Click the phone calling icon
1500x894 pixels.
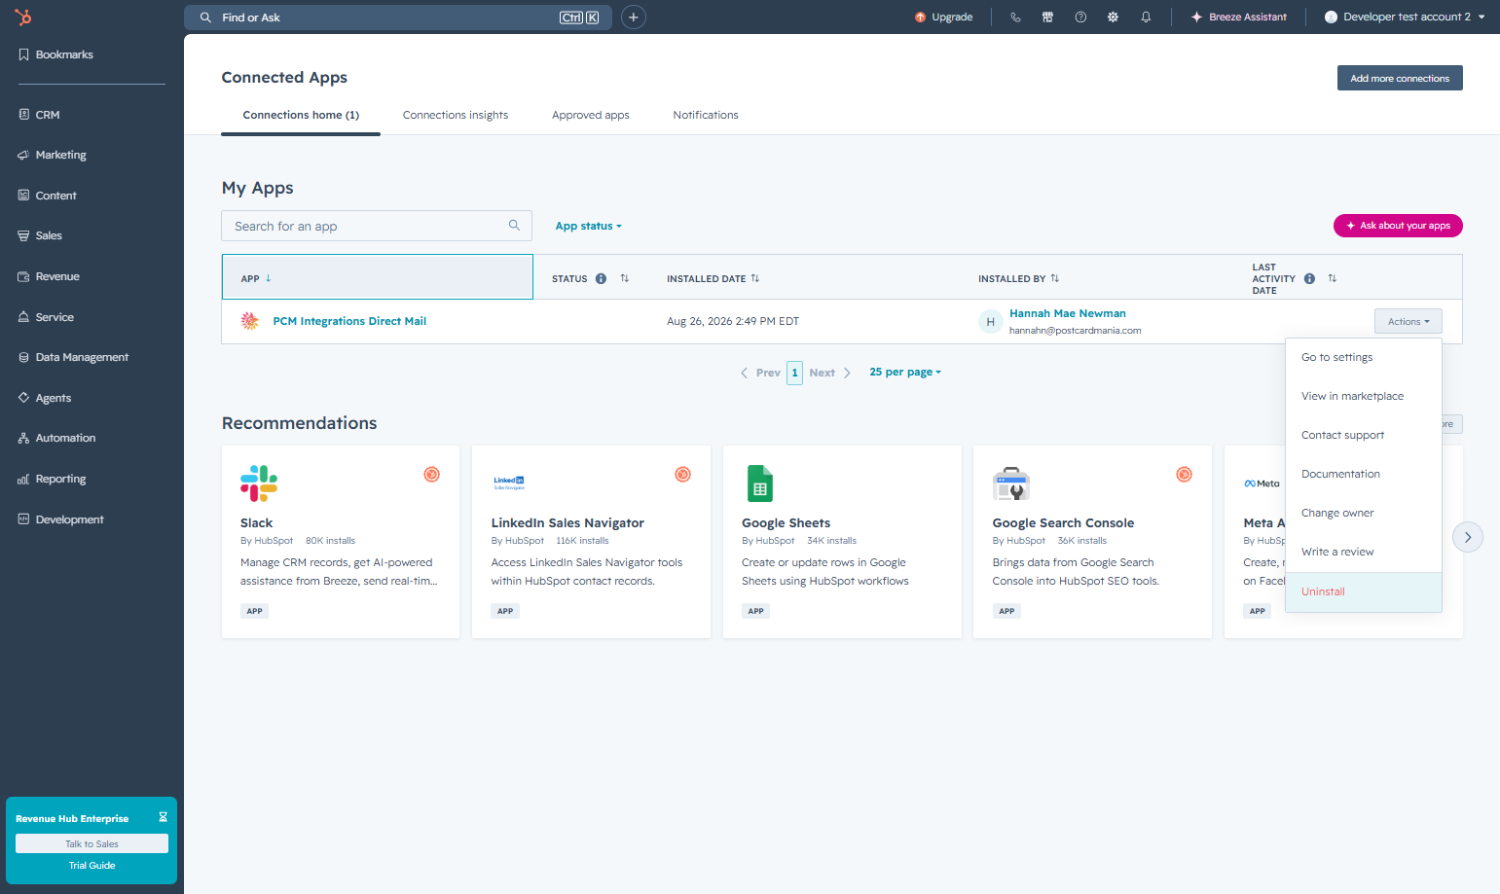click(x=1015, y=18)
